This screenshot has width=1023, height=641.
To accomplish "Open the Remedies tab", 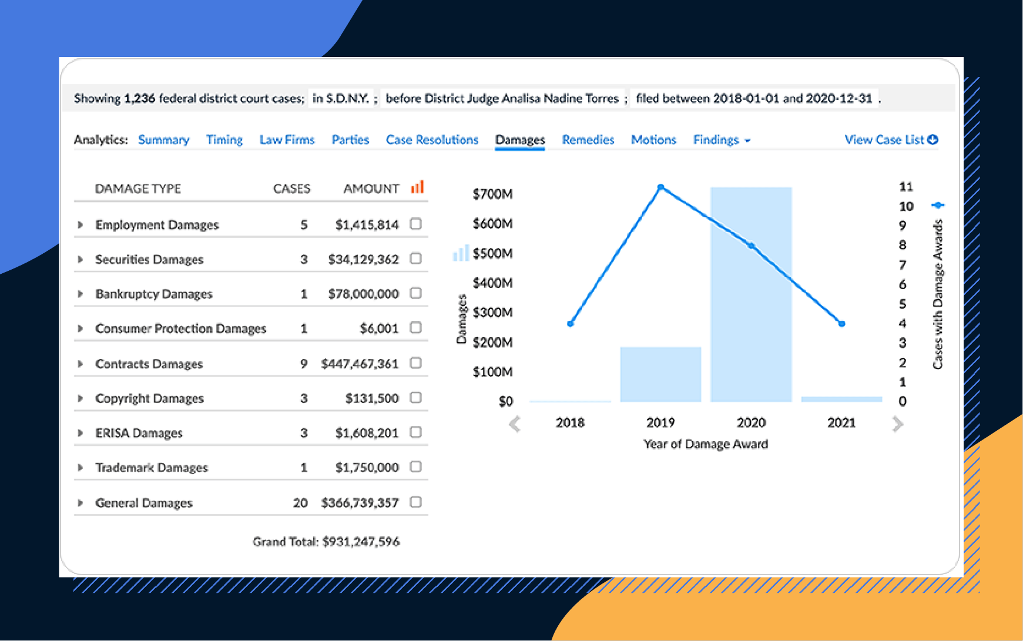I will (588, 140).
